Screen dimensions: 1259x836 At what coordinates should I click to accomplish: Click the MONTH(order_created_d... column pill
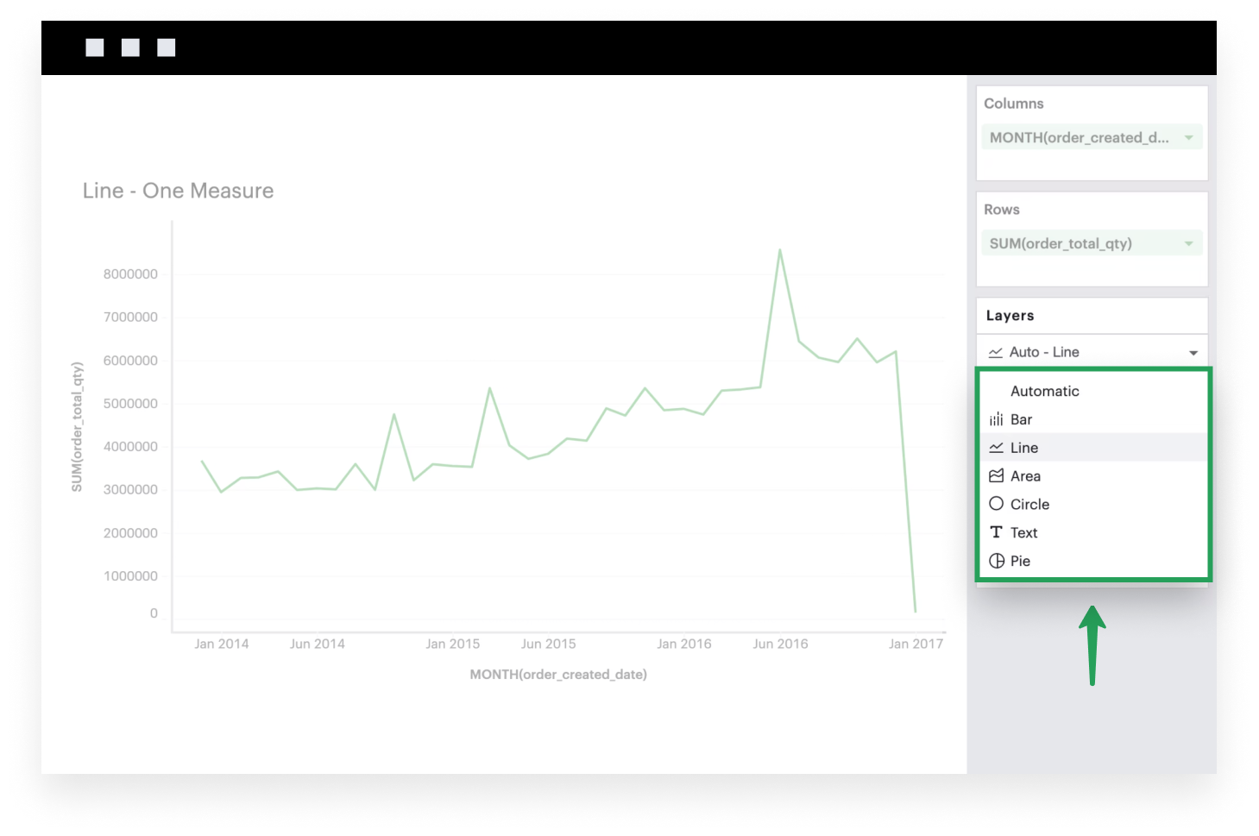(1079, 138)
